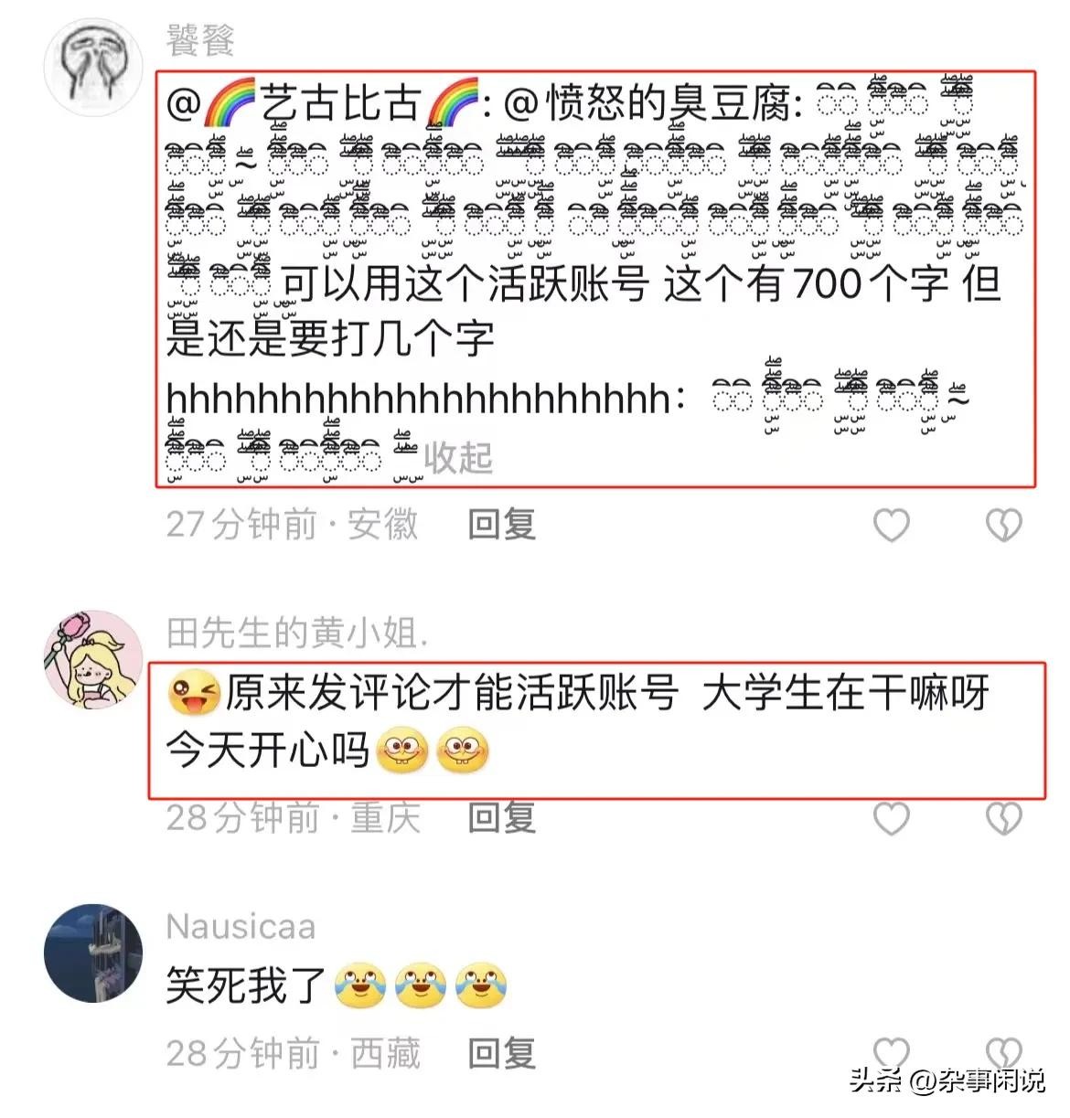Like 田先生的黄小姐's comment

892,819
